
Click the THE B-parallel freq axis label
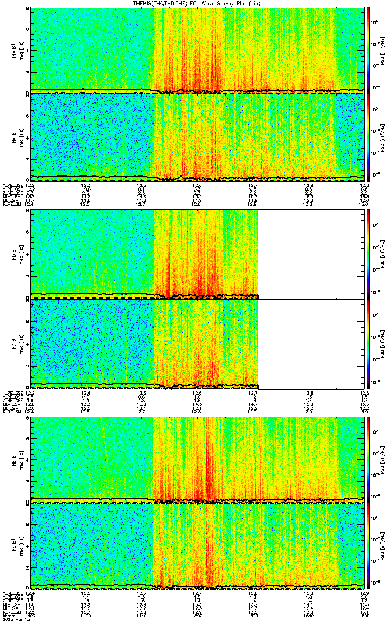(x=20, y=546)
